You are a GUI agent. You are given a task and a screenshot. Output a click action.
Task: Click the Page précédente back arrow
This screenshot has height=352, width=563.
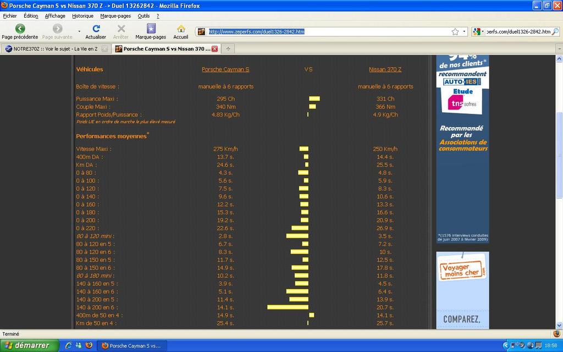(x=20, y=29)
